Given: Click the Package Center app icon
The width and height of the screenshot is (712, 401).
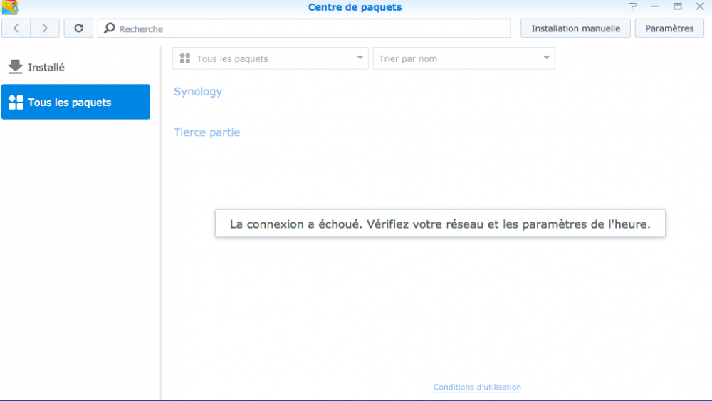Looking at the screenshot, I should 9,7.
